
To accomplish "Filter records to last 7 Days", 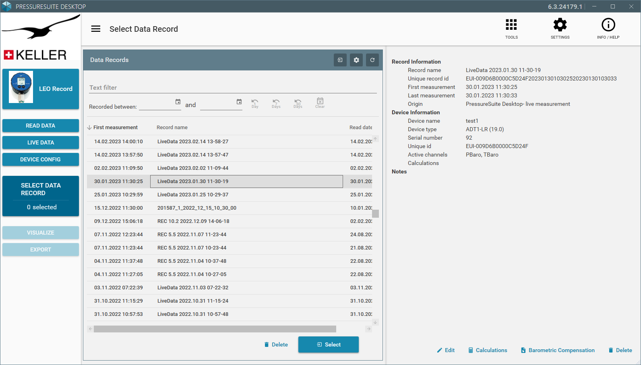I will [x=276, y=103].
